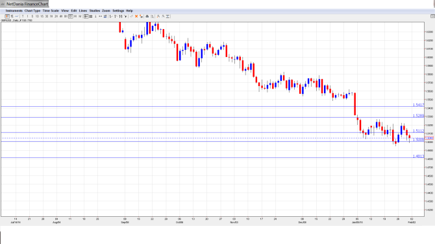The image size is (435, 244).
Task: Select the arrow marker tool icon
Action: 125,16
